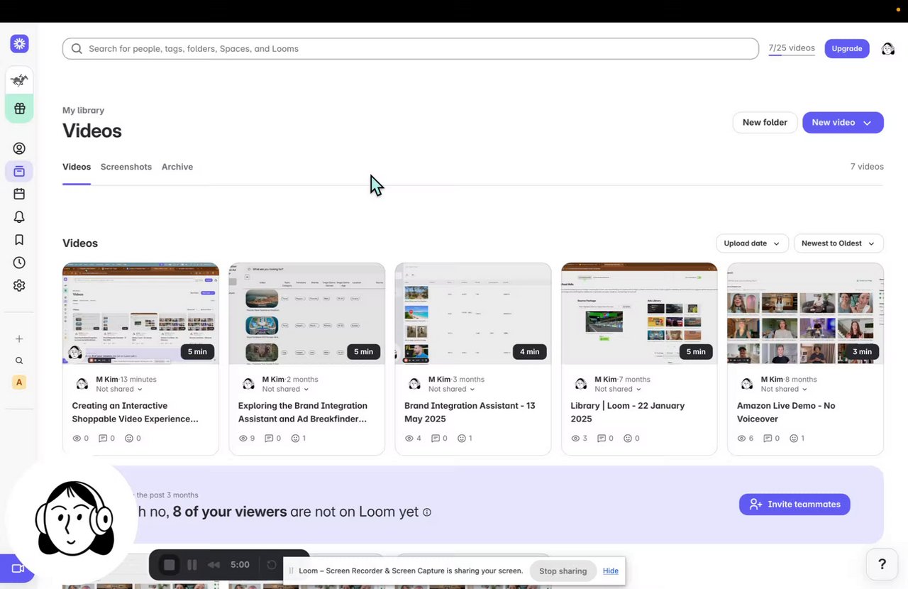Click the restart recording icon
This screenshot has width=908, height=589.
click(x=272, y=565)
